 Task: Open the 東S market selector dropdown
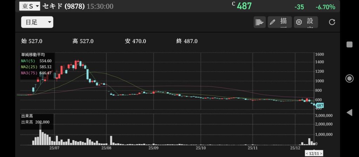[29, 6]
